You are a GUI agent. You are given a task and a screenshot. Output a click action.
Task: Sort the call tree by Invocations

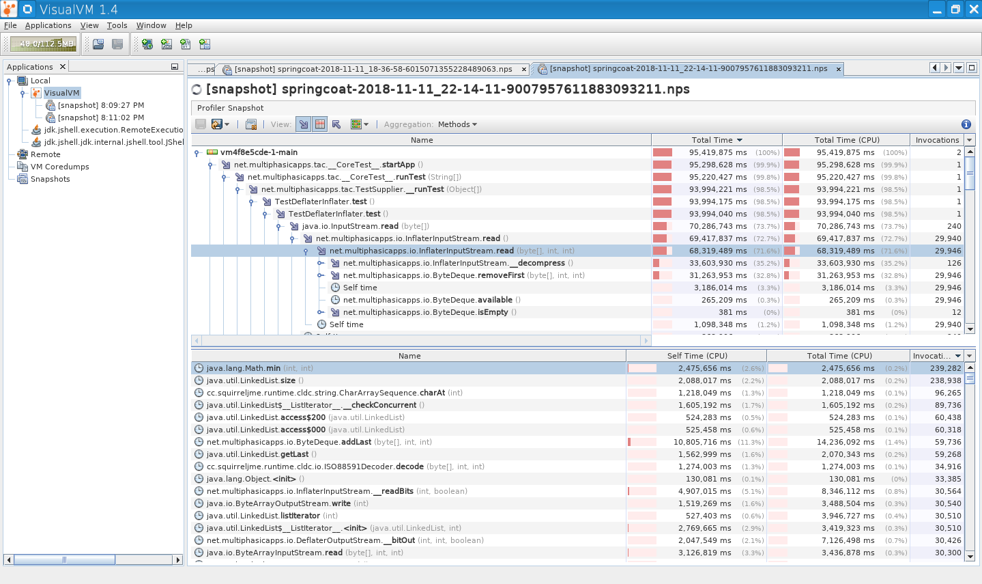point(937,140)
